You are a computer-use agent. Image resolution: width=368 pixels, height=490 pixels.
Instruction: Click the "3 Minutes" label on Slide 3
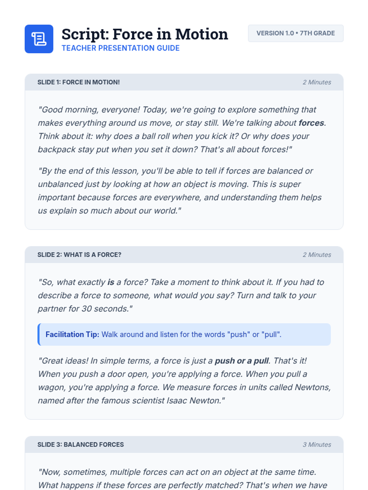[x=317, y=444]
